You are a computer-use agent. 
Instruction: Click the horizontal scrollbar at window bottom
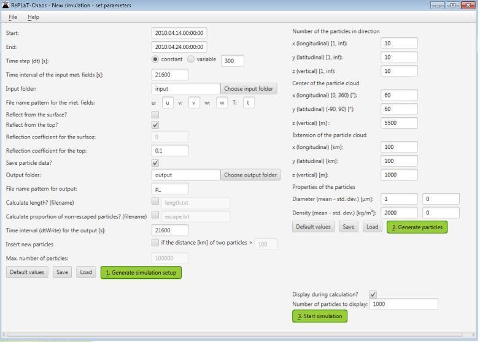pyautogui.click(x=234, y=335)
